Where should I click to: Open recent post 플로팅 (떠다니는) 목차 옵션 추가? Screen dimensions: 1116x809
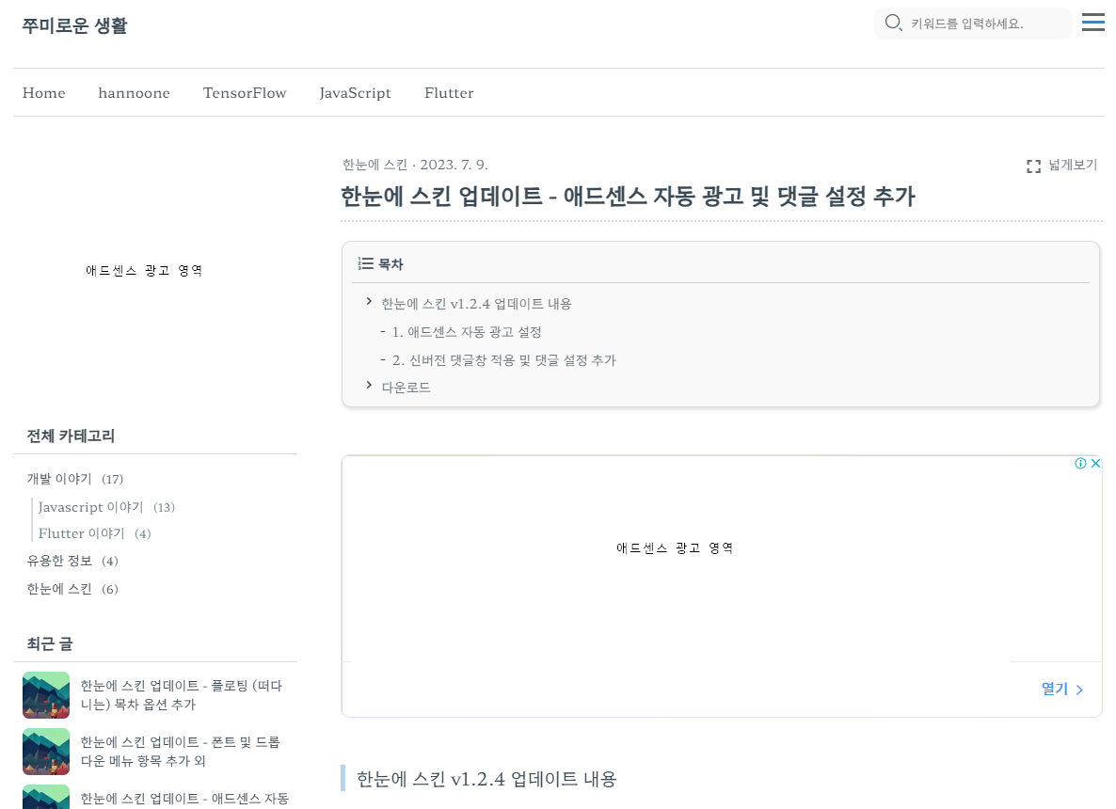(182, 695)
